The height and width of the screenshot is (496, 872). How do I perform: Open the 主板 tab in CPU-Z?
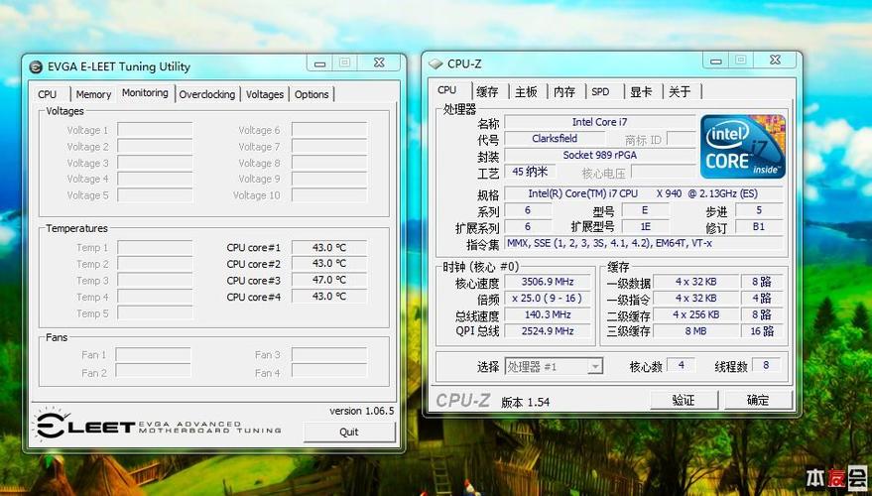click(x=526, y=91)
